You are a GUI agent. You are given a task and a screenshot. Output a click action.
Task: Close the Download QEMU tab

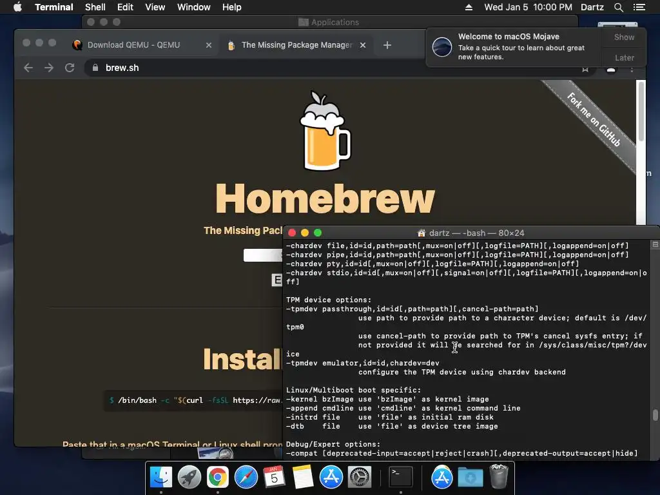coord(208,45)
